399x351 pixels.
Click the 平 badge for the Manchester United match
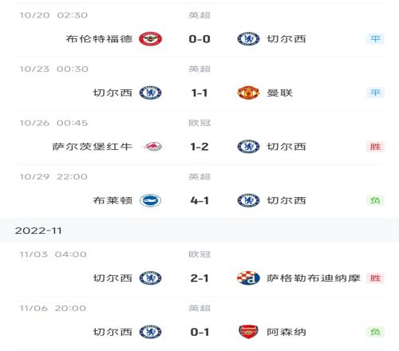pos(375,93)
